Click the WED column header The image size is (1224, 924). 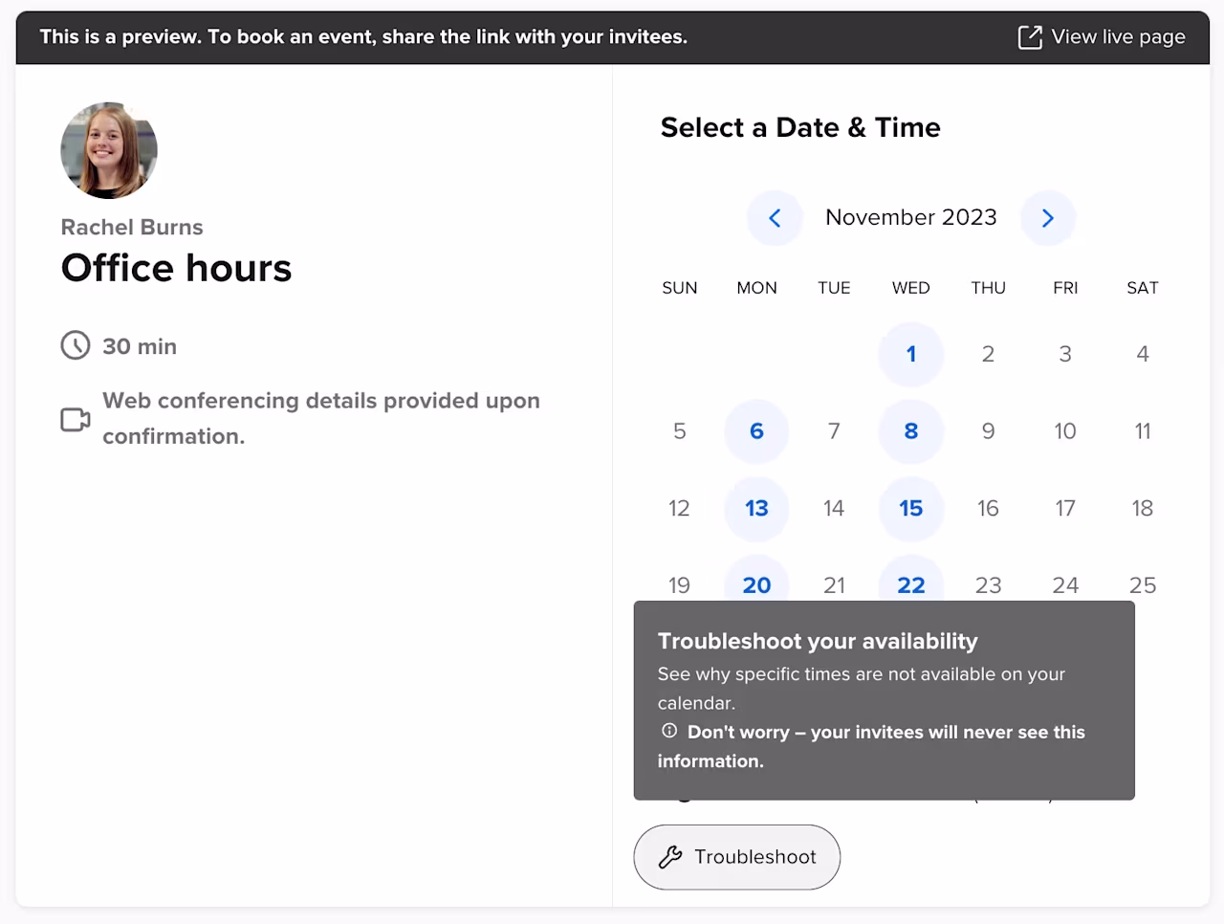911,288
